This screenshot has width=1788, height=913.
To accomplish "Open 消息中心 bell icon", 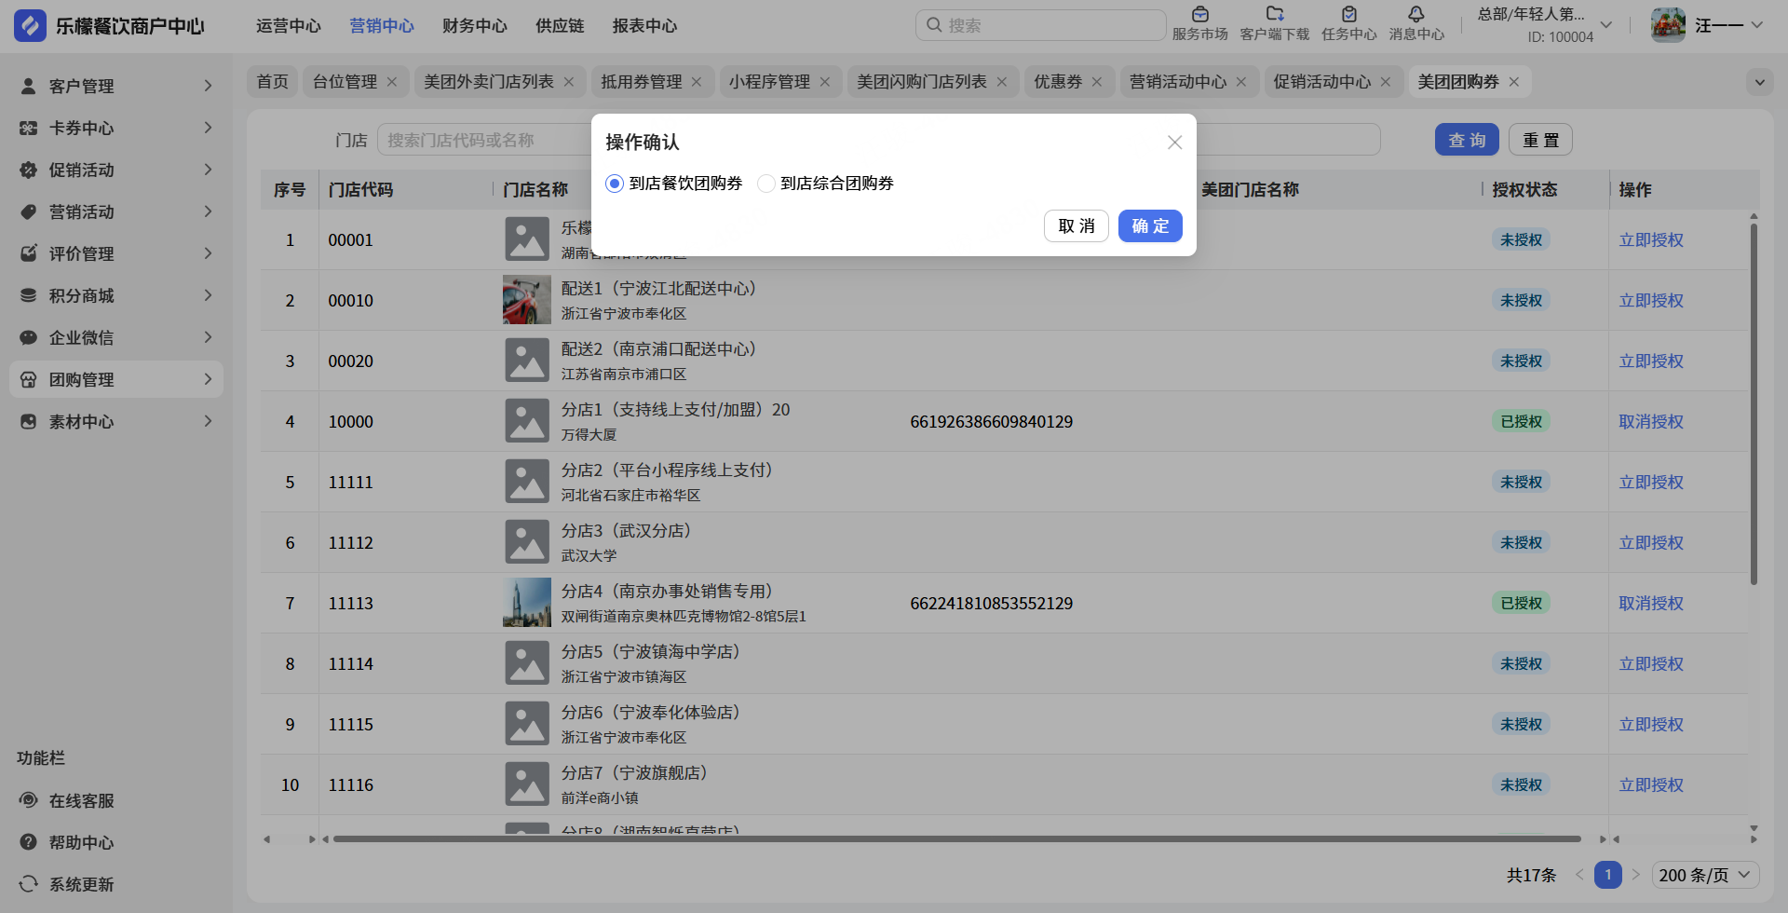I will [1416, 14].
